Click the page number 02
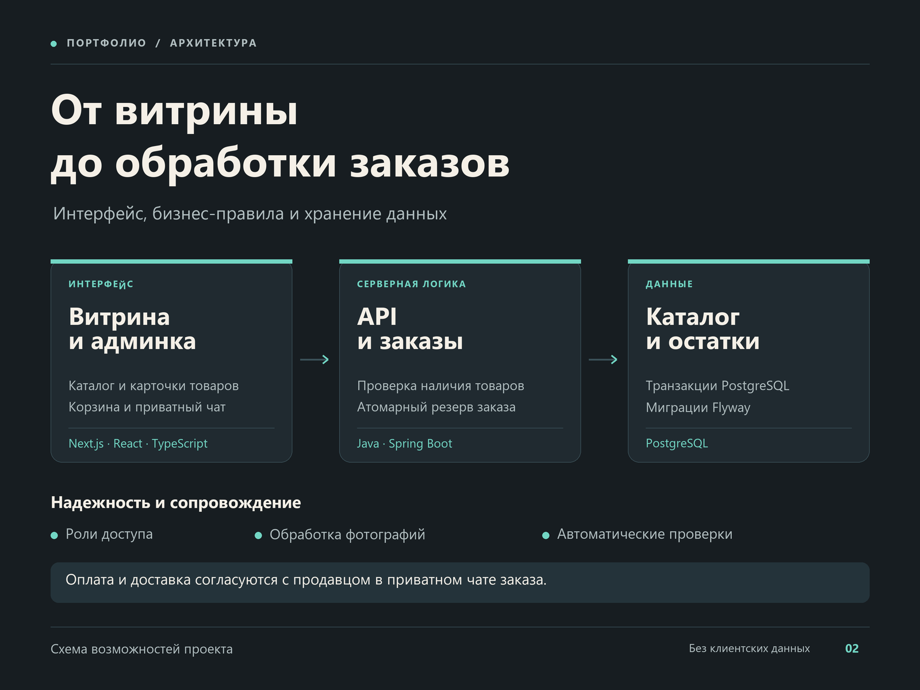The height and width of the screenshot is (690, 920). [852, 649]
